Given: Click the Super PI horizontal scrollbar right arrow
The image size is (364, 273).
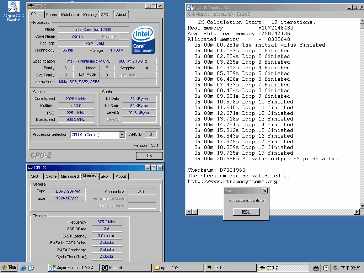Looking at the screenshot, I should (x=357, y=212).
